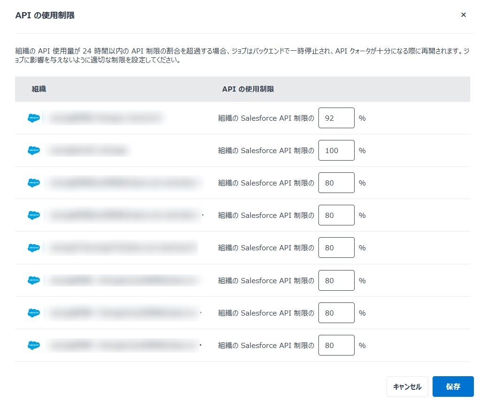
Task: Focus the fourth organization's API limit input
Action: coord(336,215)
